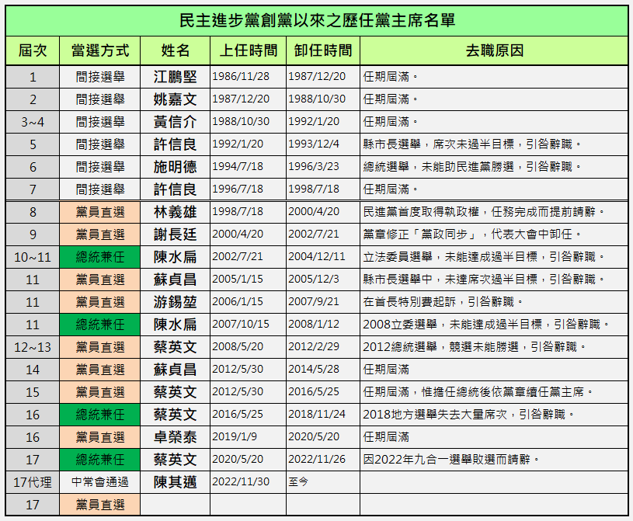
Task: Click the 總統兼任 cell in row 10~11
Action: (x=100, y=257)
